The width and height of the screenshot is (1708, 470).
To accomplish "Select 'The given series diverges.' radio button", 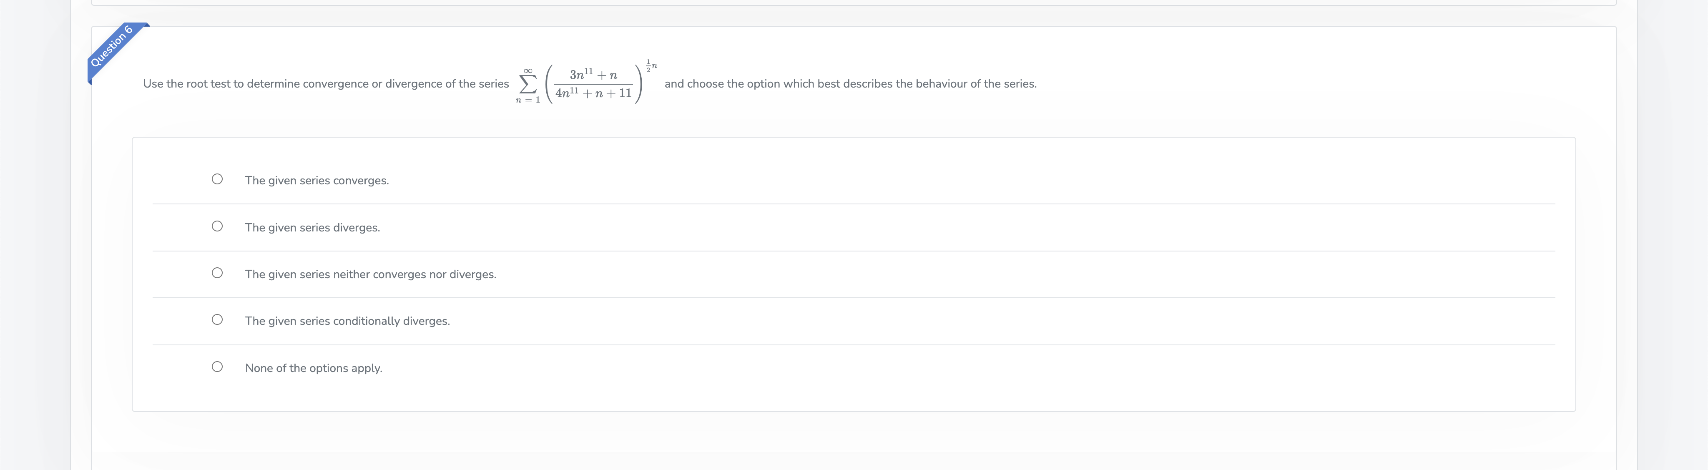I will (x=217, y=225).
